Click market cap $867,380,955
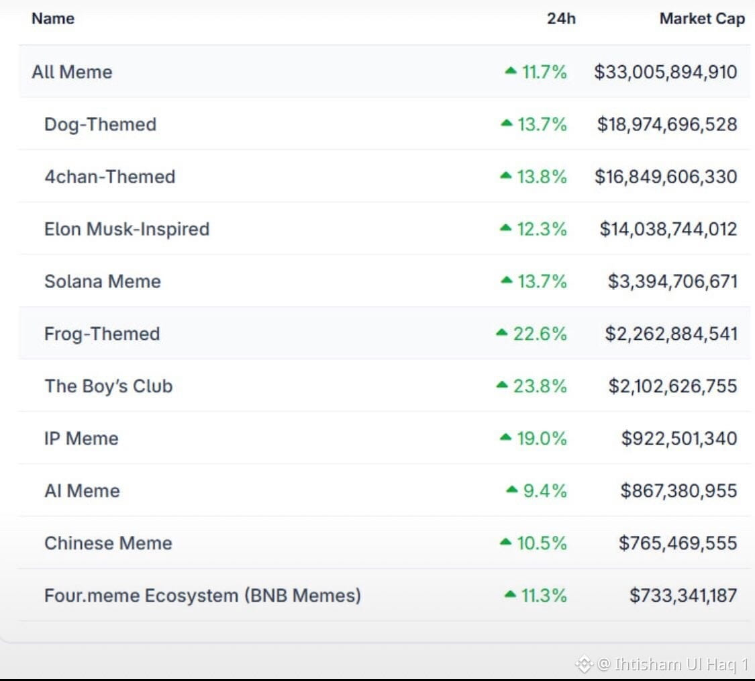Viewport: 755px width, 681px height. [678, 491]
